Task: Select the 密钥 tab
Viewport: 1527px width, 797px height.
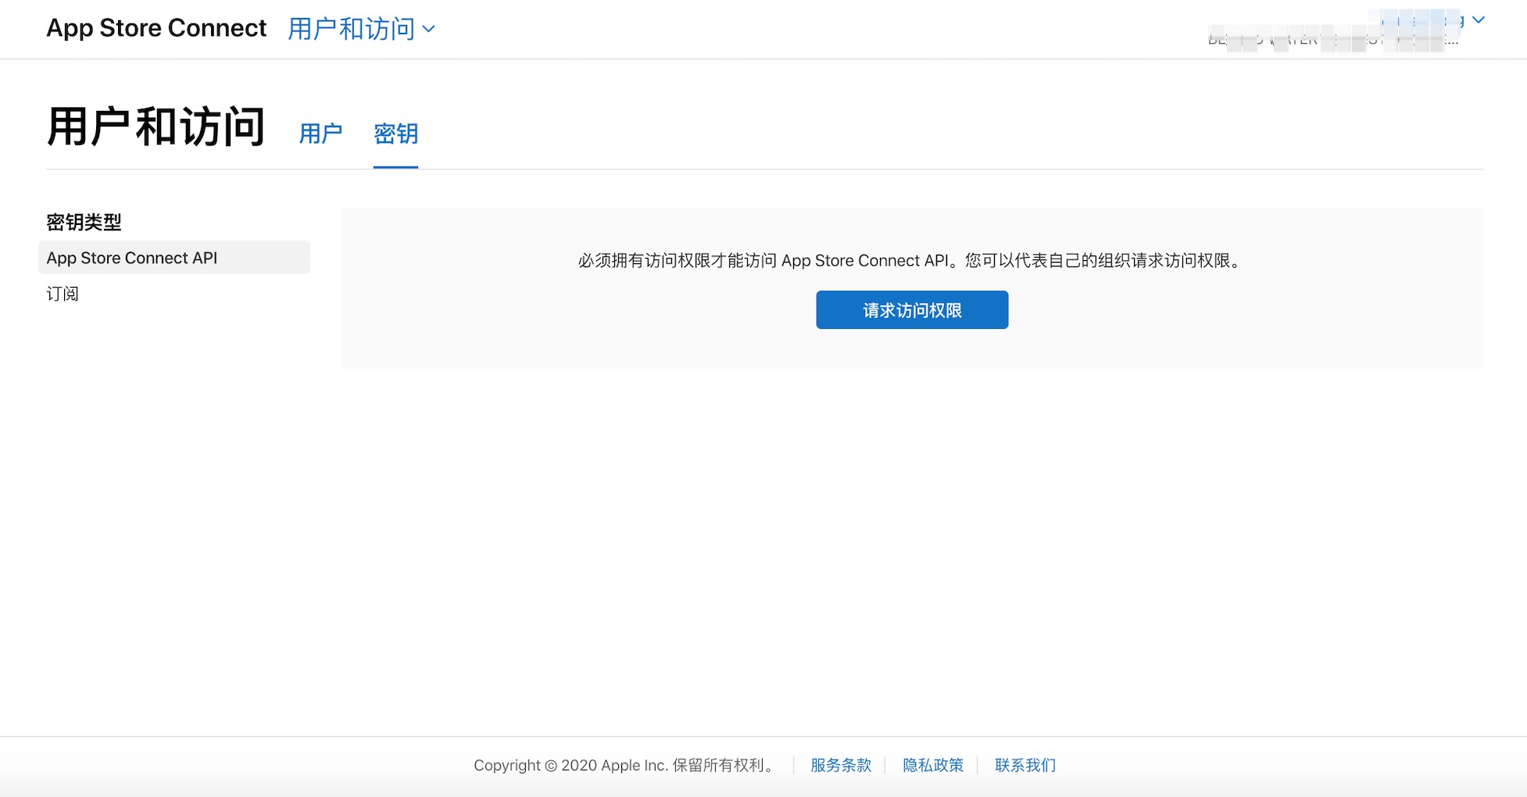Action: pyautogui.click(x=395, y=134)
